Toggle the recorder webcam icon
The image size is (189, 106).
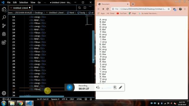pos(115,87)
